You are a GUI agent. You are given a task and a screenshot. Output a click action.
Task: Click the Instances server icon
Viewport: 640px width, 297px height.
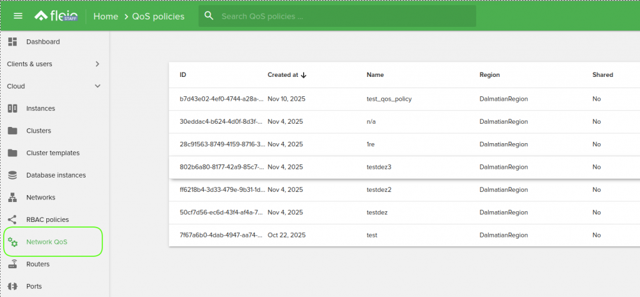pyautogui.click(x=12, y=109)
